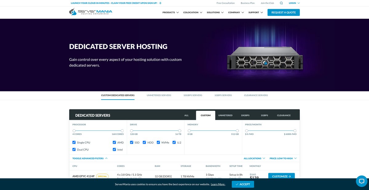Click processor slider minimum handle at 4 cores

point(74,131)
